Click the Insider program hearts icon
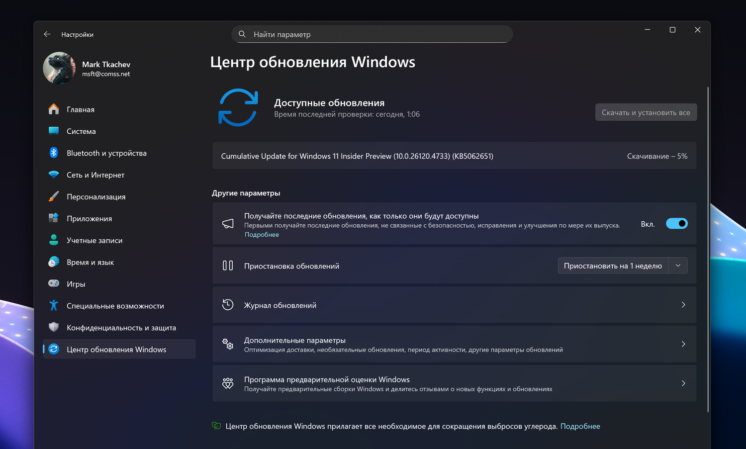Screen dimensions: 746x449 click(x=228, y=383)
